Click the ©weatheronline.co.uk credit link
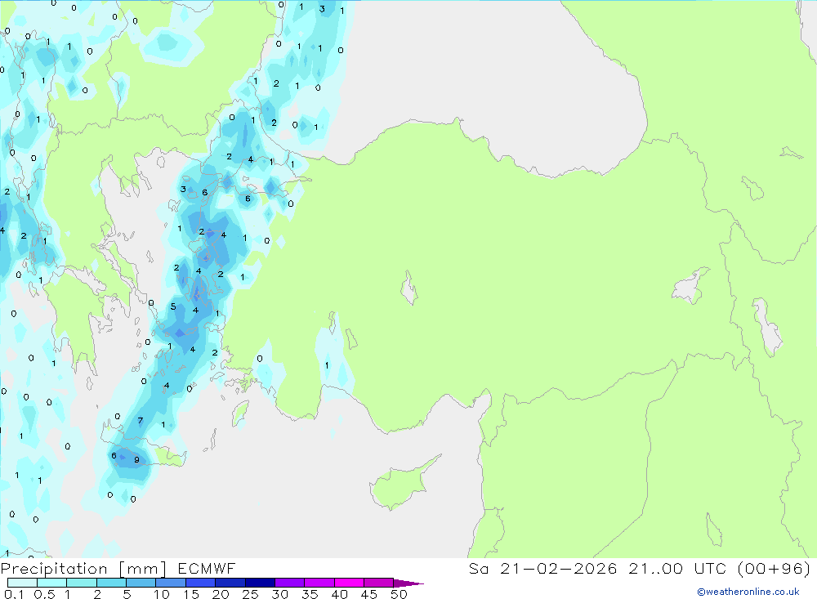 (748, 592)
